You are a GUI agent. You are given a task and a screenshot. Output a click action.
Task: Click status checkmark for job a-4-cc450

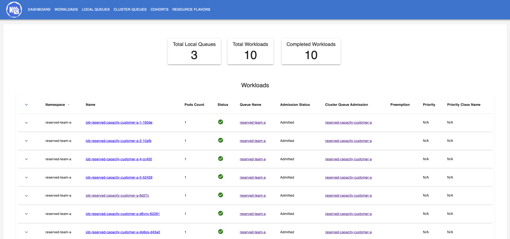tap(220, 159)
